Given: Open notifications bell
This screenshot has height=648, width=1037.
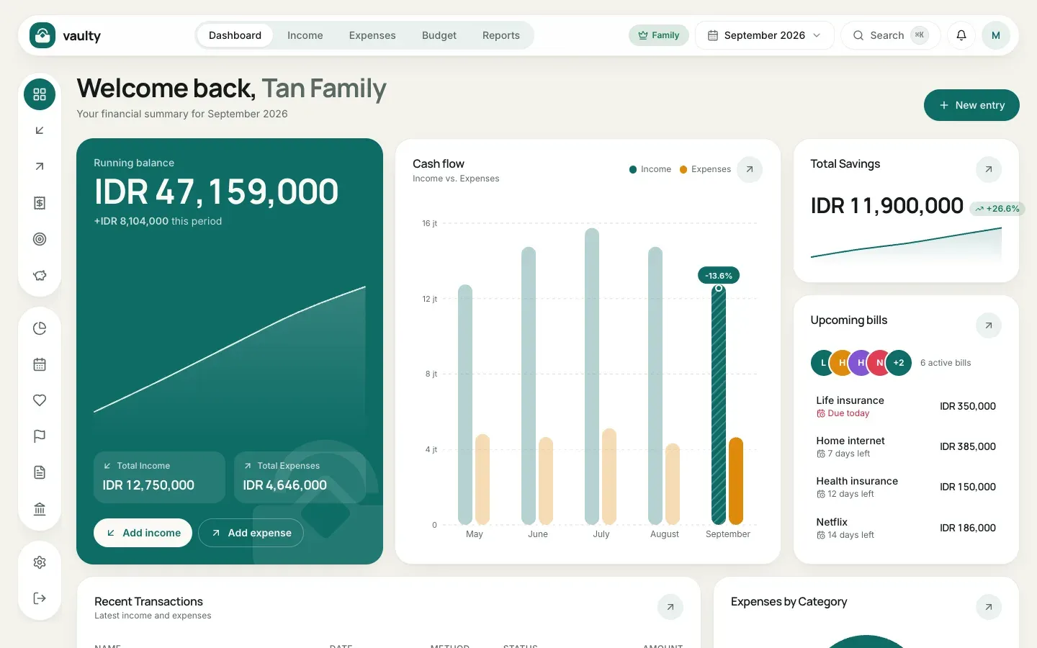Looking at the screenshot, I should (961, 35).
